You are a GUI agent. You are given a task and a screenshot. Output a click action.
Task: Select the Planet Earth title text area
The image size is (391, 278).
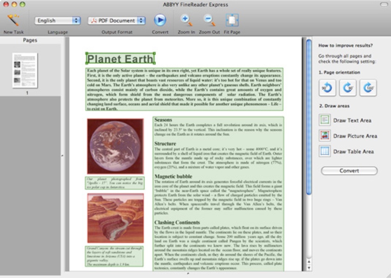point(120,59)
